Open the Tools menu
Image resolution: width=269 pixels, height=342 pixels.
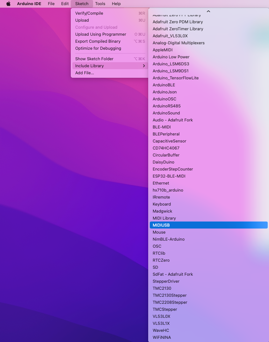pyautogui.click(x=100, y=4)
